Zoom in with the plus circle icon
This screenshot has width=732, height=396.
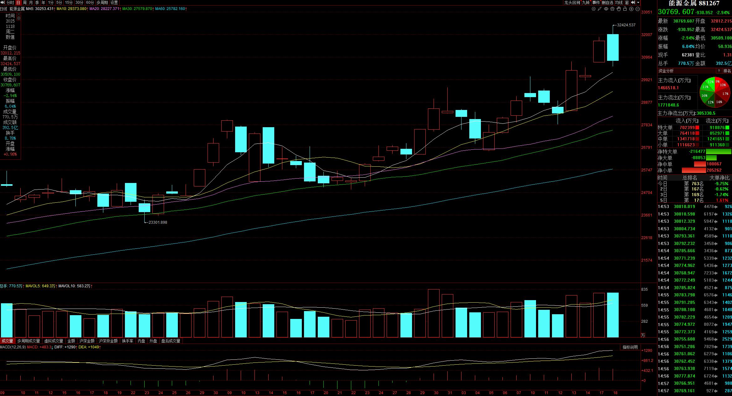[631, 9]
